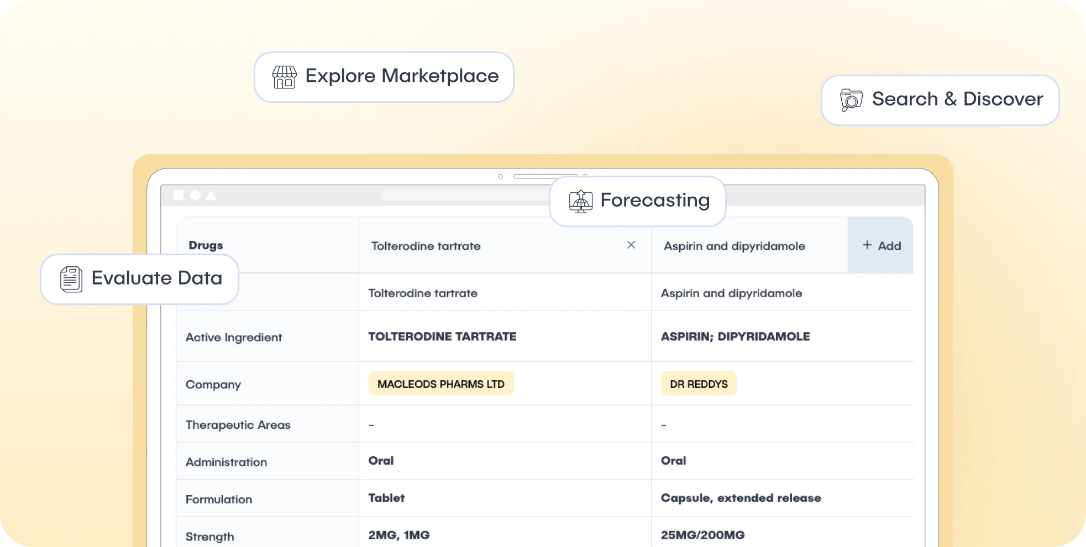Remove Tolterodine tartrate column with the X
Viewport: 1086px width, 547px height.
pos(631,245)
